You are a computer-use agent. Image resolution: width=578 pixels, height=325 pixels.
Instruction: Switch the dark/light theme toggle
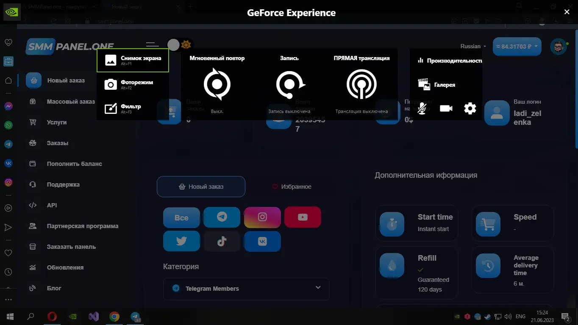click(180, 44)
